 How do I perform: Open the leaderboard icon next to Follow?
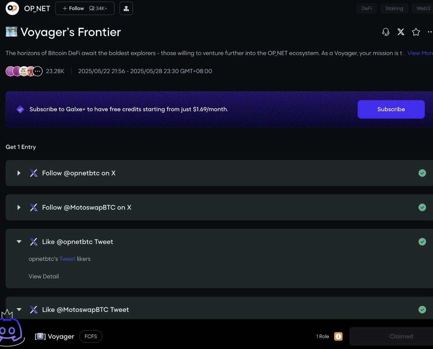click(x=126, y=8)
